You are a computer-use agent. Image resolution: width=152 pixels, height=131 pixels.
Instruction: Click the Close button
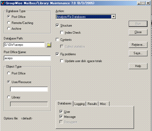pos(138,32)
